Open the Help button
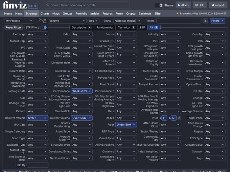Image resolution: width=230 pixels, height=172 pixels. (x=200, y=5)
